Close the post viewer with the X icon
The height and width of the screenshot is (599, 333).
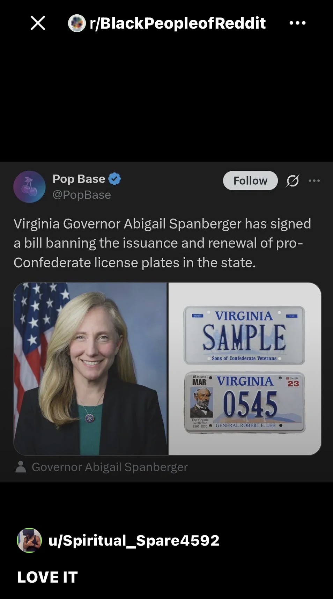38,23
